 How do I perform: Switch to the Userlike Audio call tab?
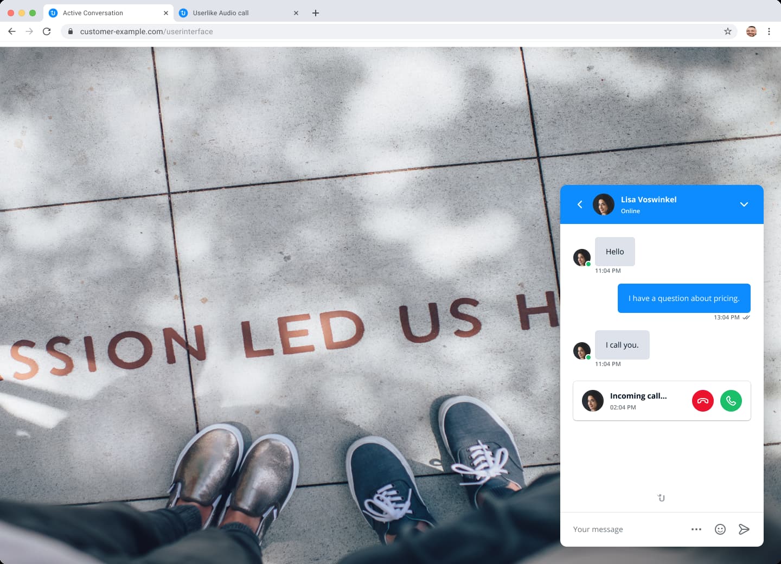click(x=239, y=13)
